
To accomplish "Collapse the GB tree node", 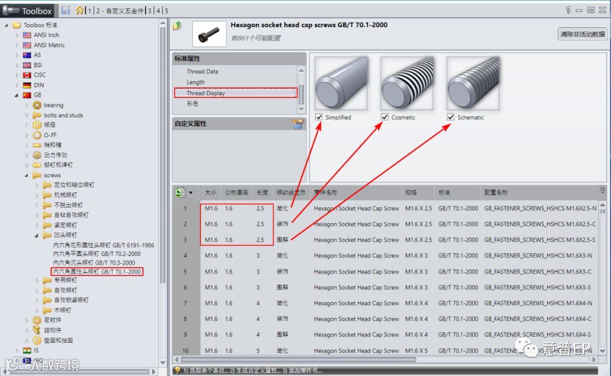I will 16,95.
